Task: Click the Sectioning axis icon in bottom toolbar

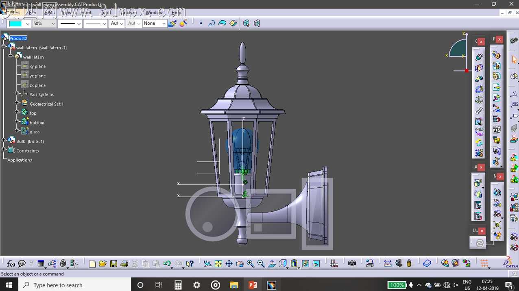Action: (x=334, y=264)
